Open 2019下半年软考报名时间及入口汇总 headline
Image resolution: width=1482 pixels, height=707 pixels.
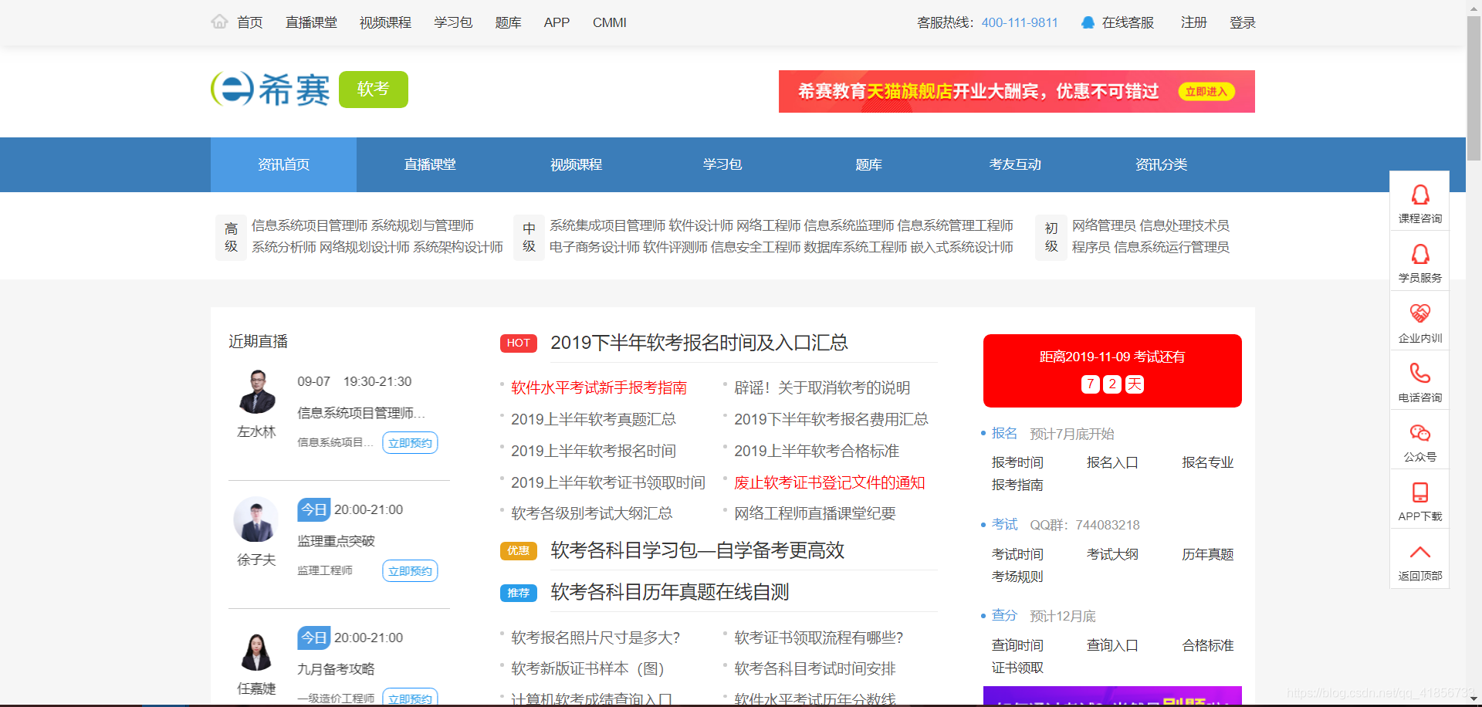click(x=699, y=343)
